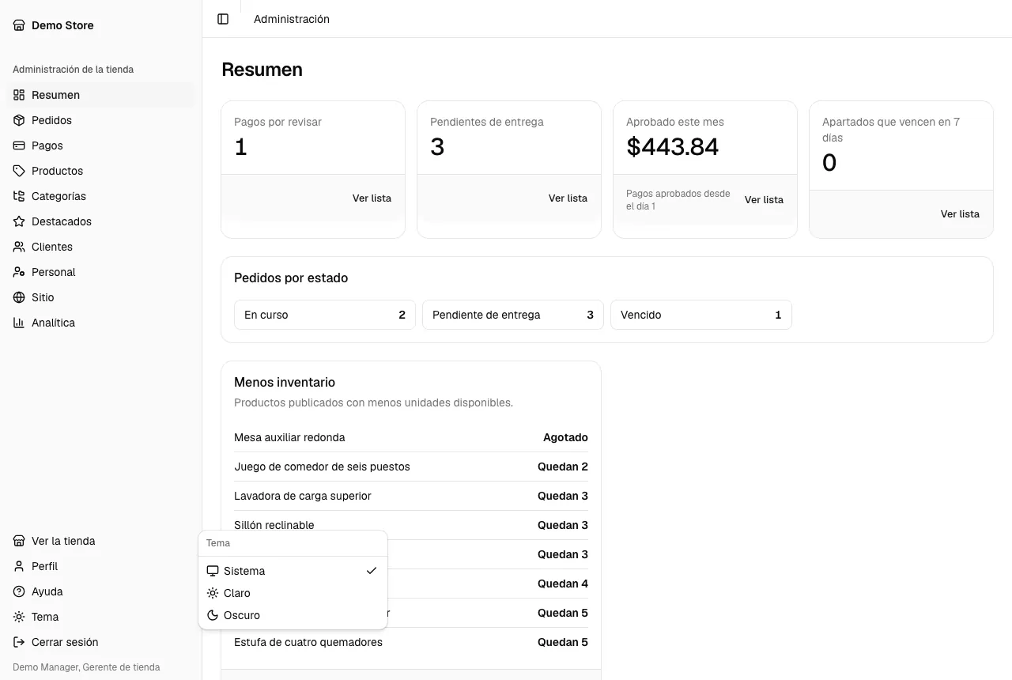This screenshot has width=1012, height=680.
Task: Click the Ver la tienda storefront icon
Action: coord(19,541)
